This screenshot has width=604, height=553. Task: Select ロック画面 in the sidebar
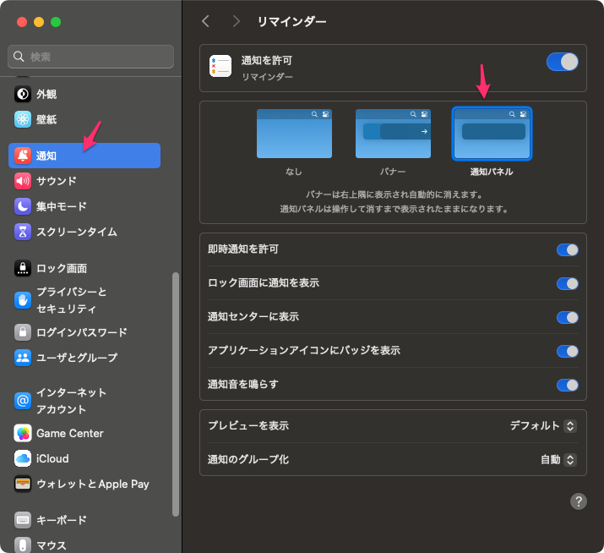(x=62, y=268)
